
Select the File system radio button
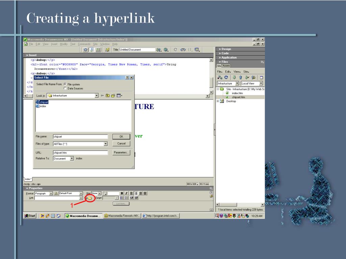click(x=65, y=84)
